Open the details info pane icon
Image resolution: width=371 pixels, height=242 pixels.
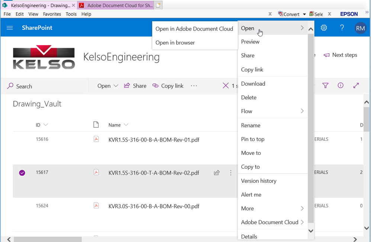pyautogui.click(x=341, y=86)
